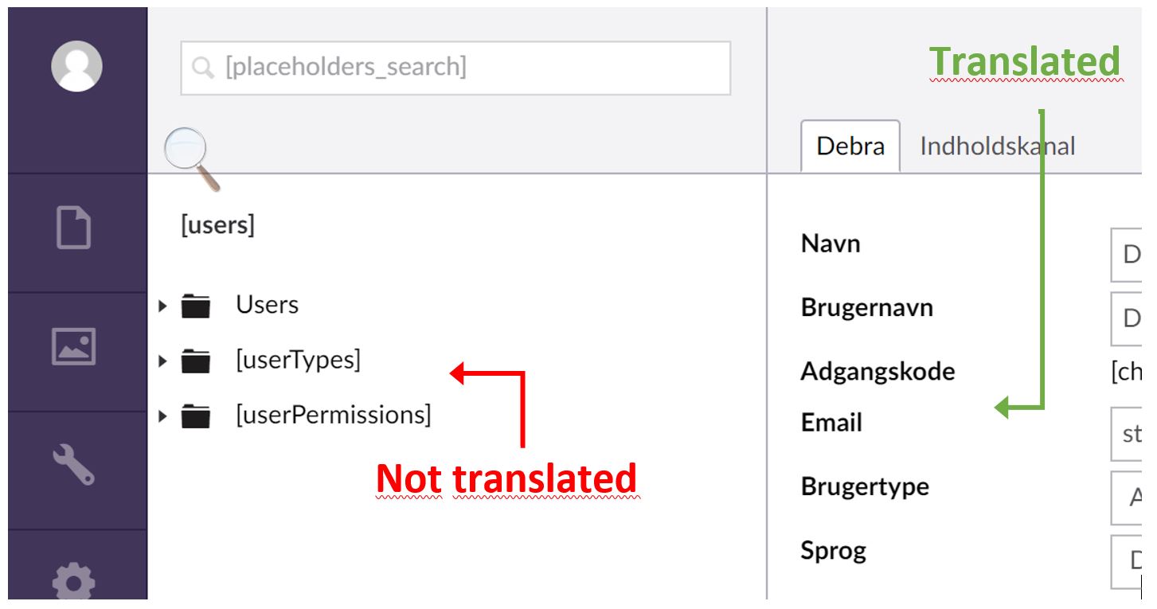Open the Media section image icon
The height and width of the screenshot is (609, 1157).
pyautogui.click(x=73, y=346)
